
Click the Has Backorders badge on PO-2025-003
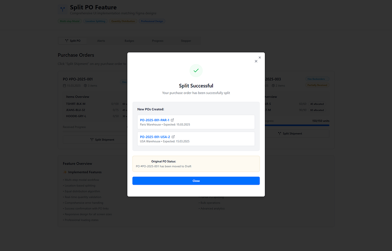point(317,79)
